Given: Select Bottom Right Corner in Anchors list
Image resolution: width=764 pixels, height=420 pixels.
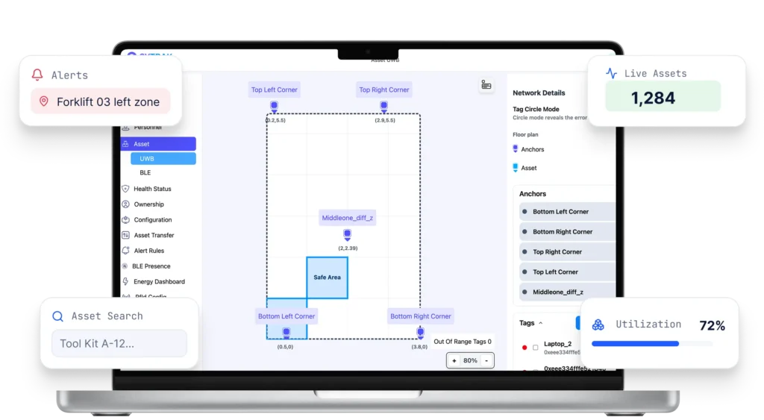Looking at the screenshot, I should point(567,232).
